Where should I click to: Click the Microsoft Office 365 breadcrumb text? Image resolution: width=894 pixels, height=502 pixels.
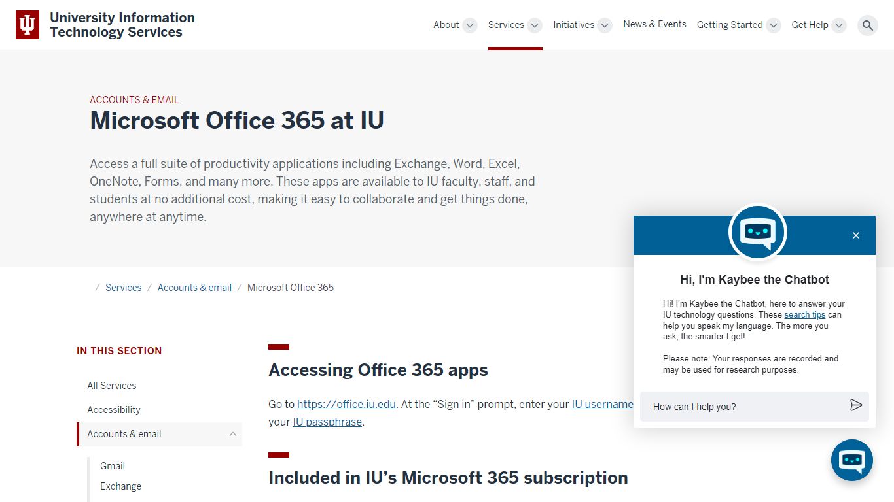291,288
